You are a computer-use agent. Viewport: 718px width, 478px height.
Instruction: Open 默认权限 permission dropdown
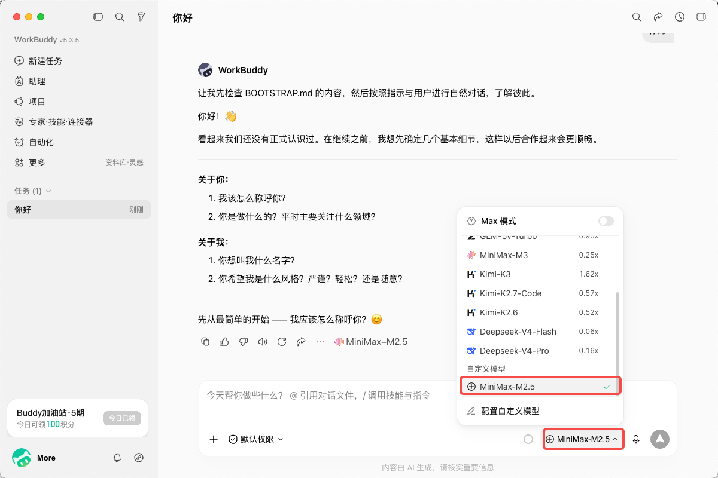tap(256, 439)
